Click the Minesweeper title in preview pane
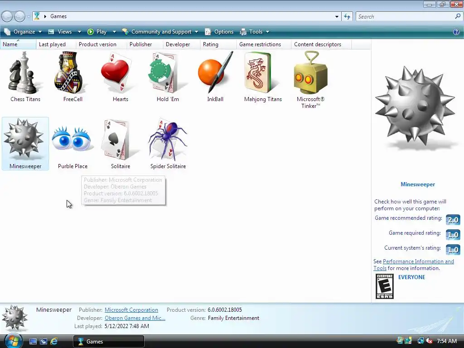464x348 pixels. pyautogui.click(x=417, y=184)
